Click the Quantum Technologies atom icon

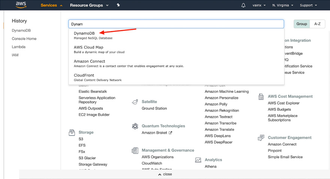[135, 126]
